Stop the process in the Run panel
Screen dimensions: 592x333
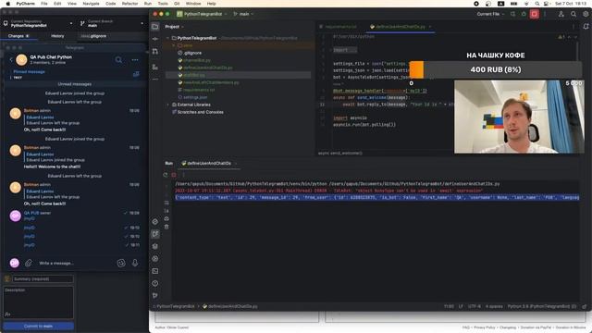[x=174, y=175]
